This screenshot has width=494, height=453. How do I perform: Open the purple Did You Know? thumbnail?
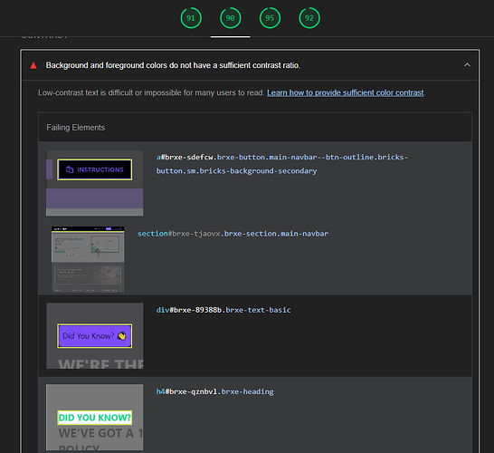pos(94,336)
